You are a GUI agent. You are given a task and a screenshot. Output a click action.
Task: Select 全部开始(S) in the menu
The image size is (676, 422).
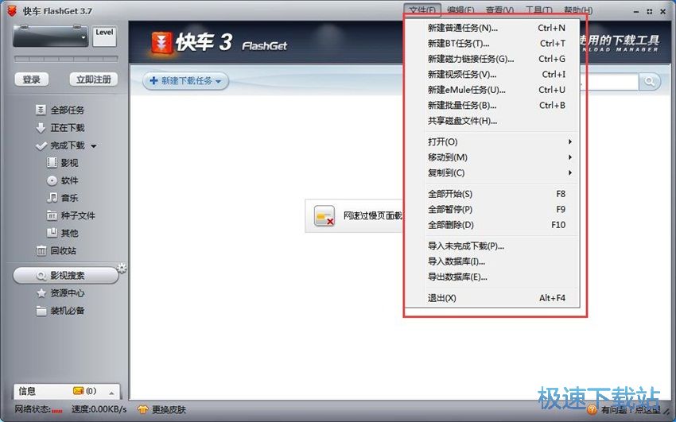tap(500, 194)
